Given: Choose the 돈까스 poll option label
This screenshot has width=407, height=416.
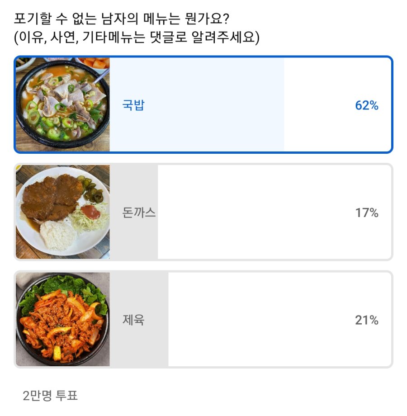Looking at the screenshot, I should pyautogui.click(x=139, y=213).
